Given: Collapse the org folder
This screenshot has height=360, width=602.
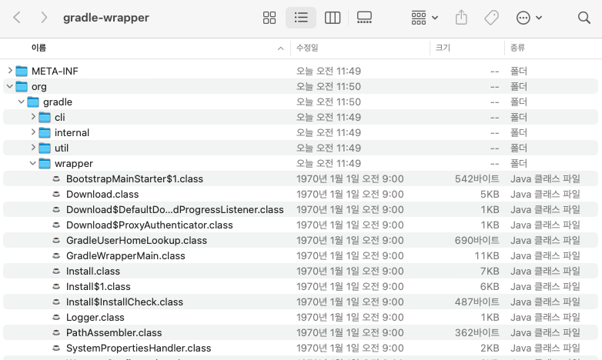Looking at the screenshot, I should 10,86.
